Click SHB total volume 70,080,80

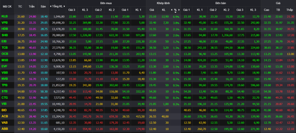click(59, 35)
